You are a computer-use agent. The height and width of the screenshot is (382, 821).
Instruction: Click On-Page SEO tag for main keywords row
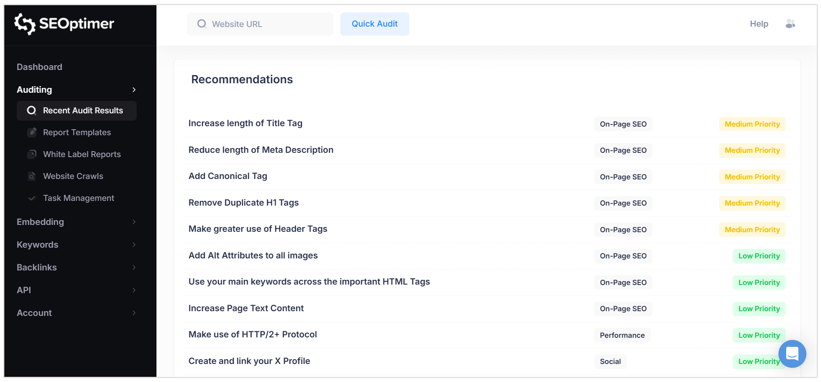click(x=623, y=282)
